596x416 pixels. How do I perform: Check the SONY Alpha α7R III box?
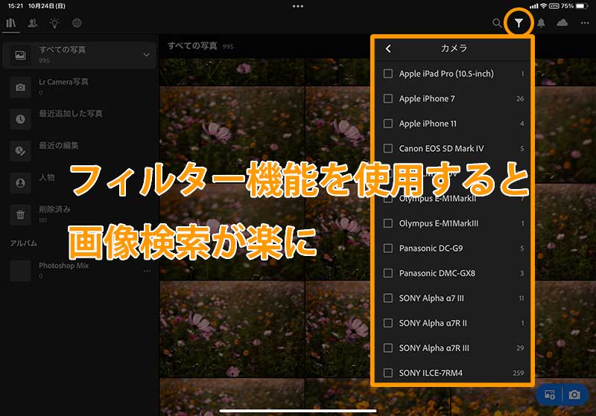(388, 348)
